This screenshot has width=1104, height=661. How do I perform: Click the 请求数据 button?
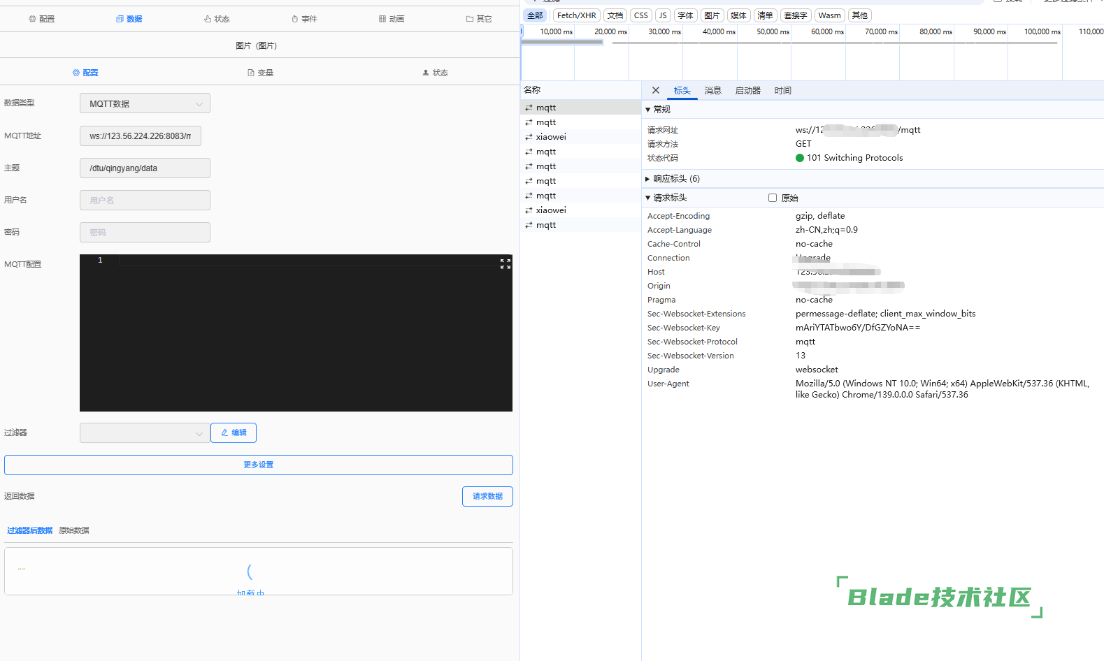point(487,496)
